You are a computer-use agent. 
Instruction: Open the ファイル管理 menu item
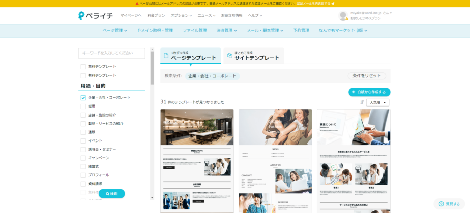pyautogui.click(x=194, y=30)
